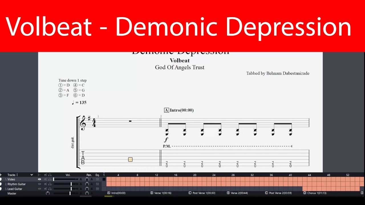Viewport: 365px width, 205px height.
Task: Click the Master pan knob
Action: [x=87, y=193]
